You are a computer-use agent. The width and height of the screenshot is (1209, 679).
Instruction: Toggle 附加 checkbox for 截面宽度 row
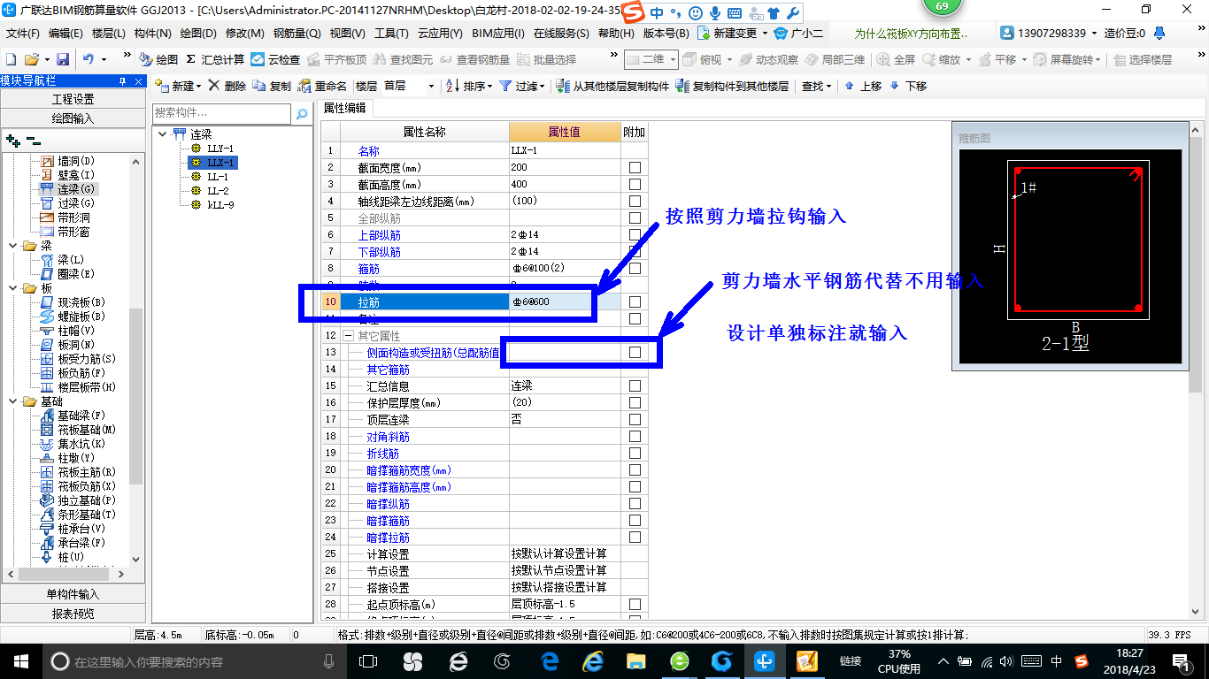[635, 168]
